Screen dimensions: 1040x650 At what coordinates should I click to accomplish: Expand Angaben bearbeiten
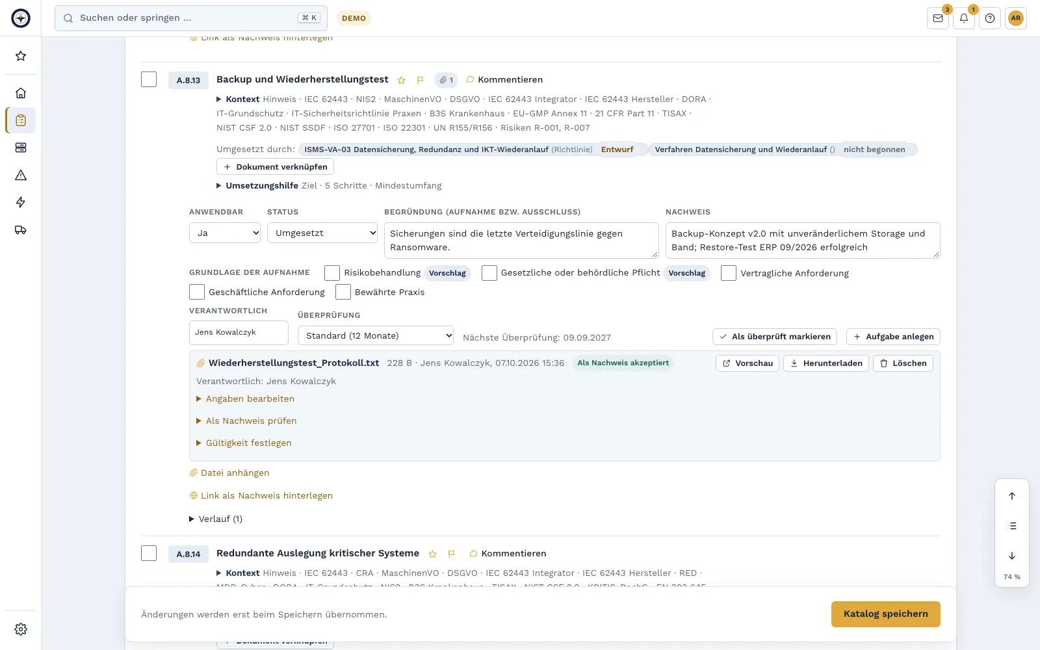coord(245,399)
